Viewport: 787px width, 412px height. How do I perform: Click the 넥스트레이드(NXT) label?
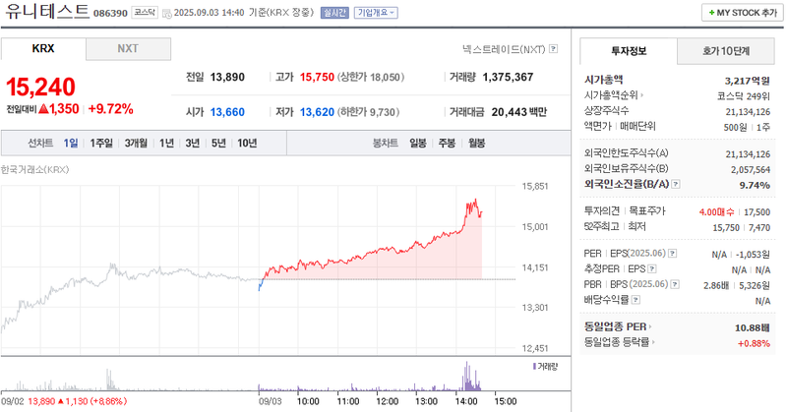tap(504, 49)
